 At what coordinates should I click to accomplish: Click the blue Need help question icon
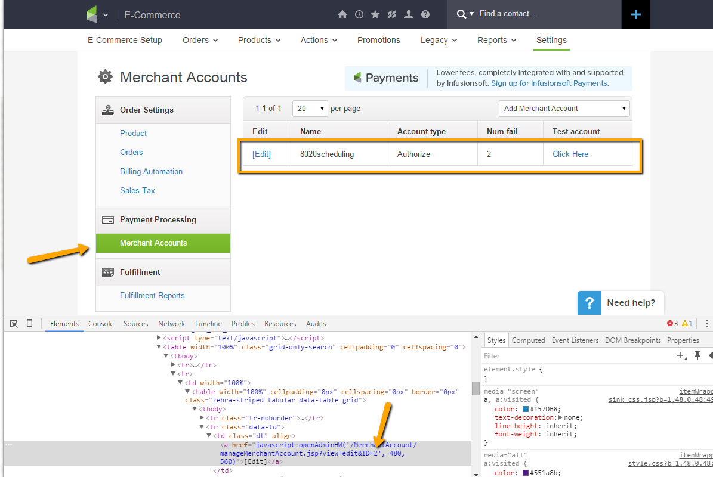coord(589,302)
